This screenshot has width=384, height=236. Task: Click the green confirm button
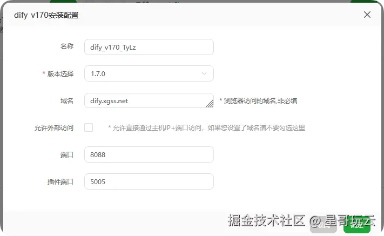[x=357, y=225]
